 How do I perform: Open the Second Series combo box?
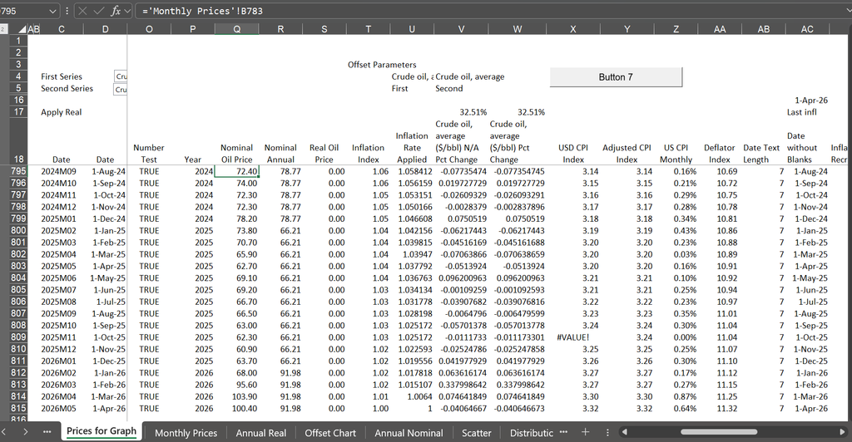[121, 89]
